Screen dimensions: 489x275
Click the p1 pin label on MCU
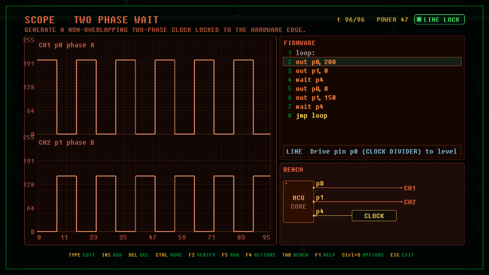click(x=320, y=197)
